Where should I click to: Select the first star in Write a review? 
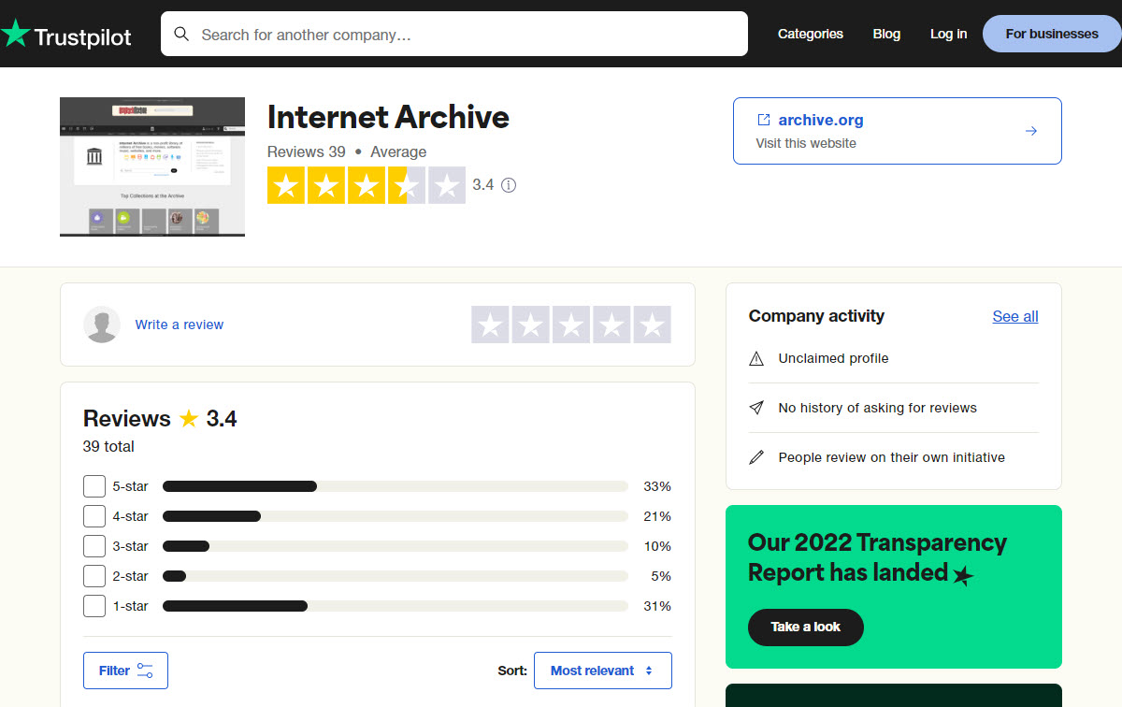pos(491,325)
